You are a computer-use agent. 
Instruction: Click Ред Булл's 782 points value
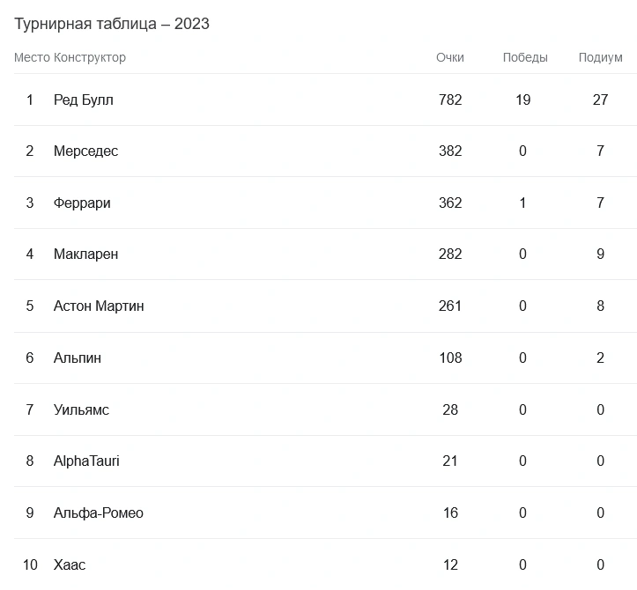[x=450, y=100]
